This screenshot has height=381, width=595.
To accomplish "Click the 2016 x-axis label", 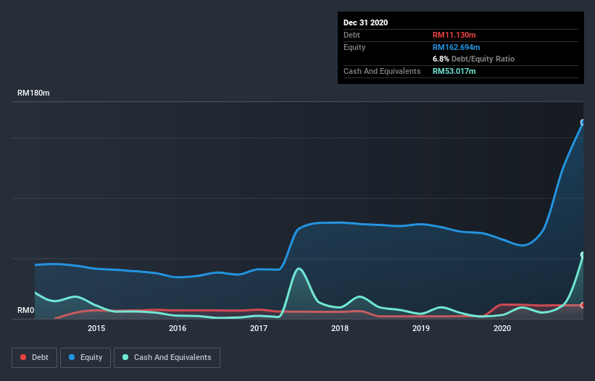I will click(178, 328).
